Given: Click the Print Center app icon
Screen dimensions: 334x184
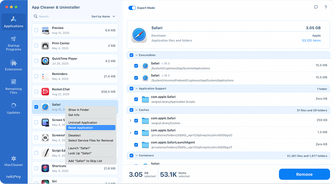Looking at the screenshot, I should (x=45, y=45).
